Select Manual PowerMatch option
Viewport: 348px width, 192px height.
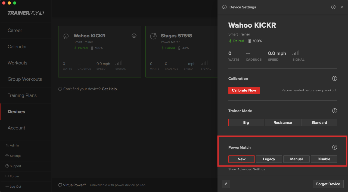(x=296, y=159)
